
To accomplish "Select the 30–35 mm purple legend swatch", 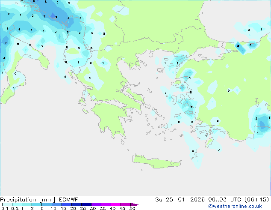I will [x=96, y=204].
